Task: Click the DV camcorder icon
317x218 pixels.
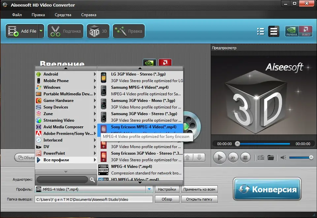Action: 38,147
